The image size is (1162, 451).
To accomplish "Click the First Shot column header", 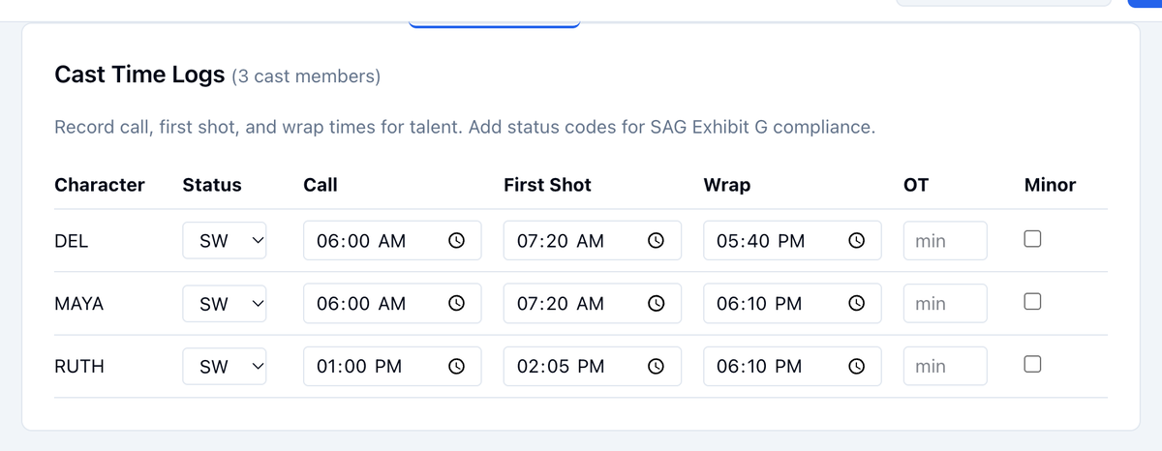I will pyautogui.click(x=547, y=185).
